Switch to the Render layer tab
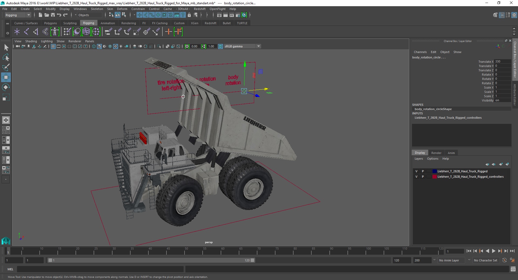The width and height of the screenshot is (518, 280). pos(436,153)
